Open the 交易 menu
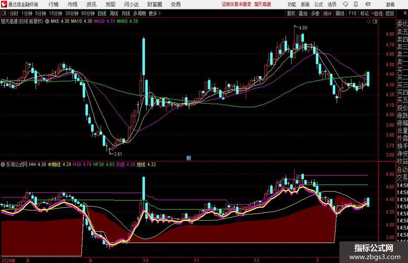 click(176, 4)
